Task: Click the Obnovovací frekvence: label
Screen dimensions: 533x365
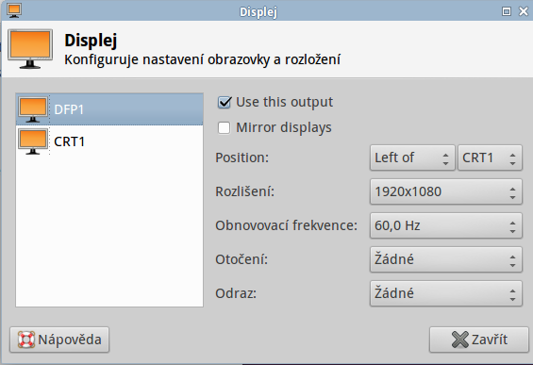Action: pos(286,225)
